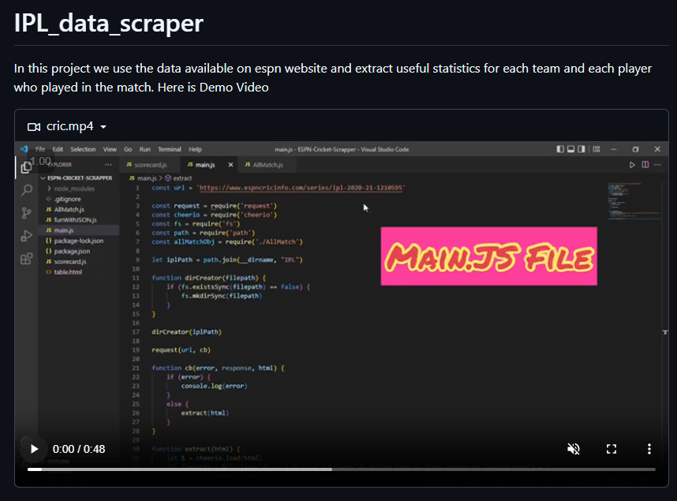677x501 pixels.
Task: Click the "console.log(error)" line
Action: 214,386
